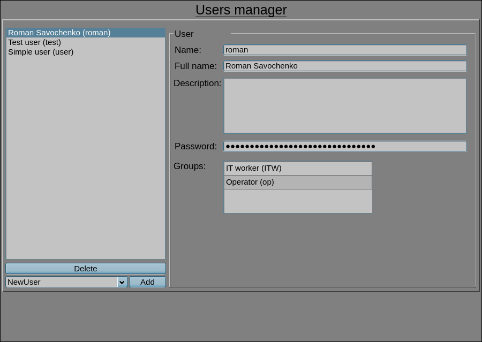
Task: Click into the Name field containing roman
Action: click(345, 50)
